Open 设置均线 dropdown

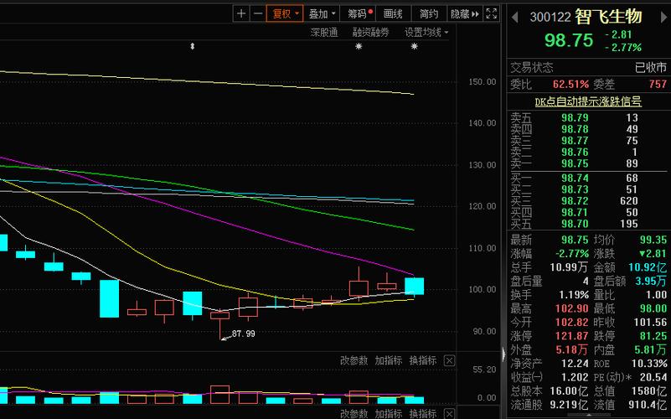tap(426, 32)
